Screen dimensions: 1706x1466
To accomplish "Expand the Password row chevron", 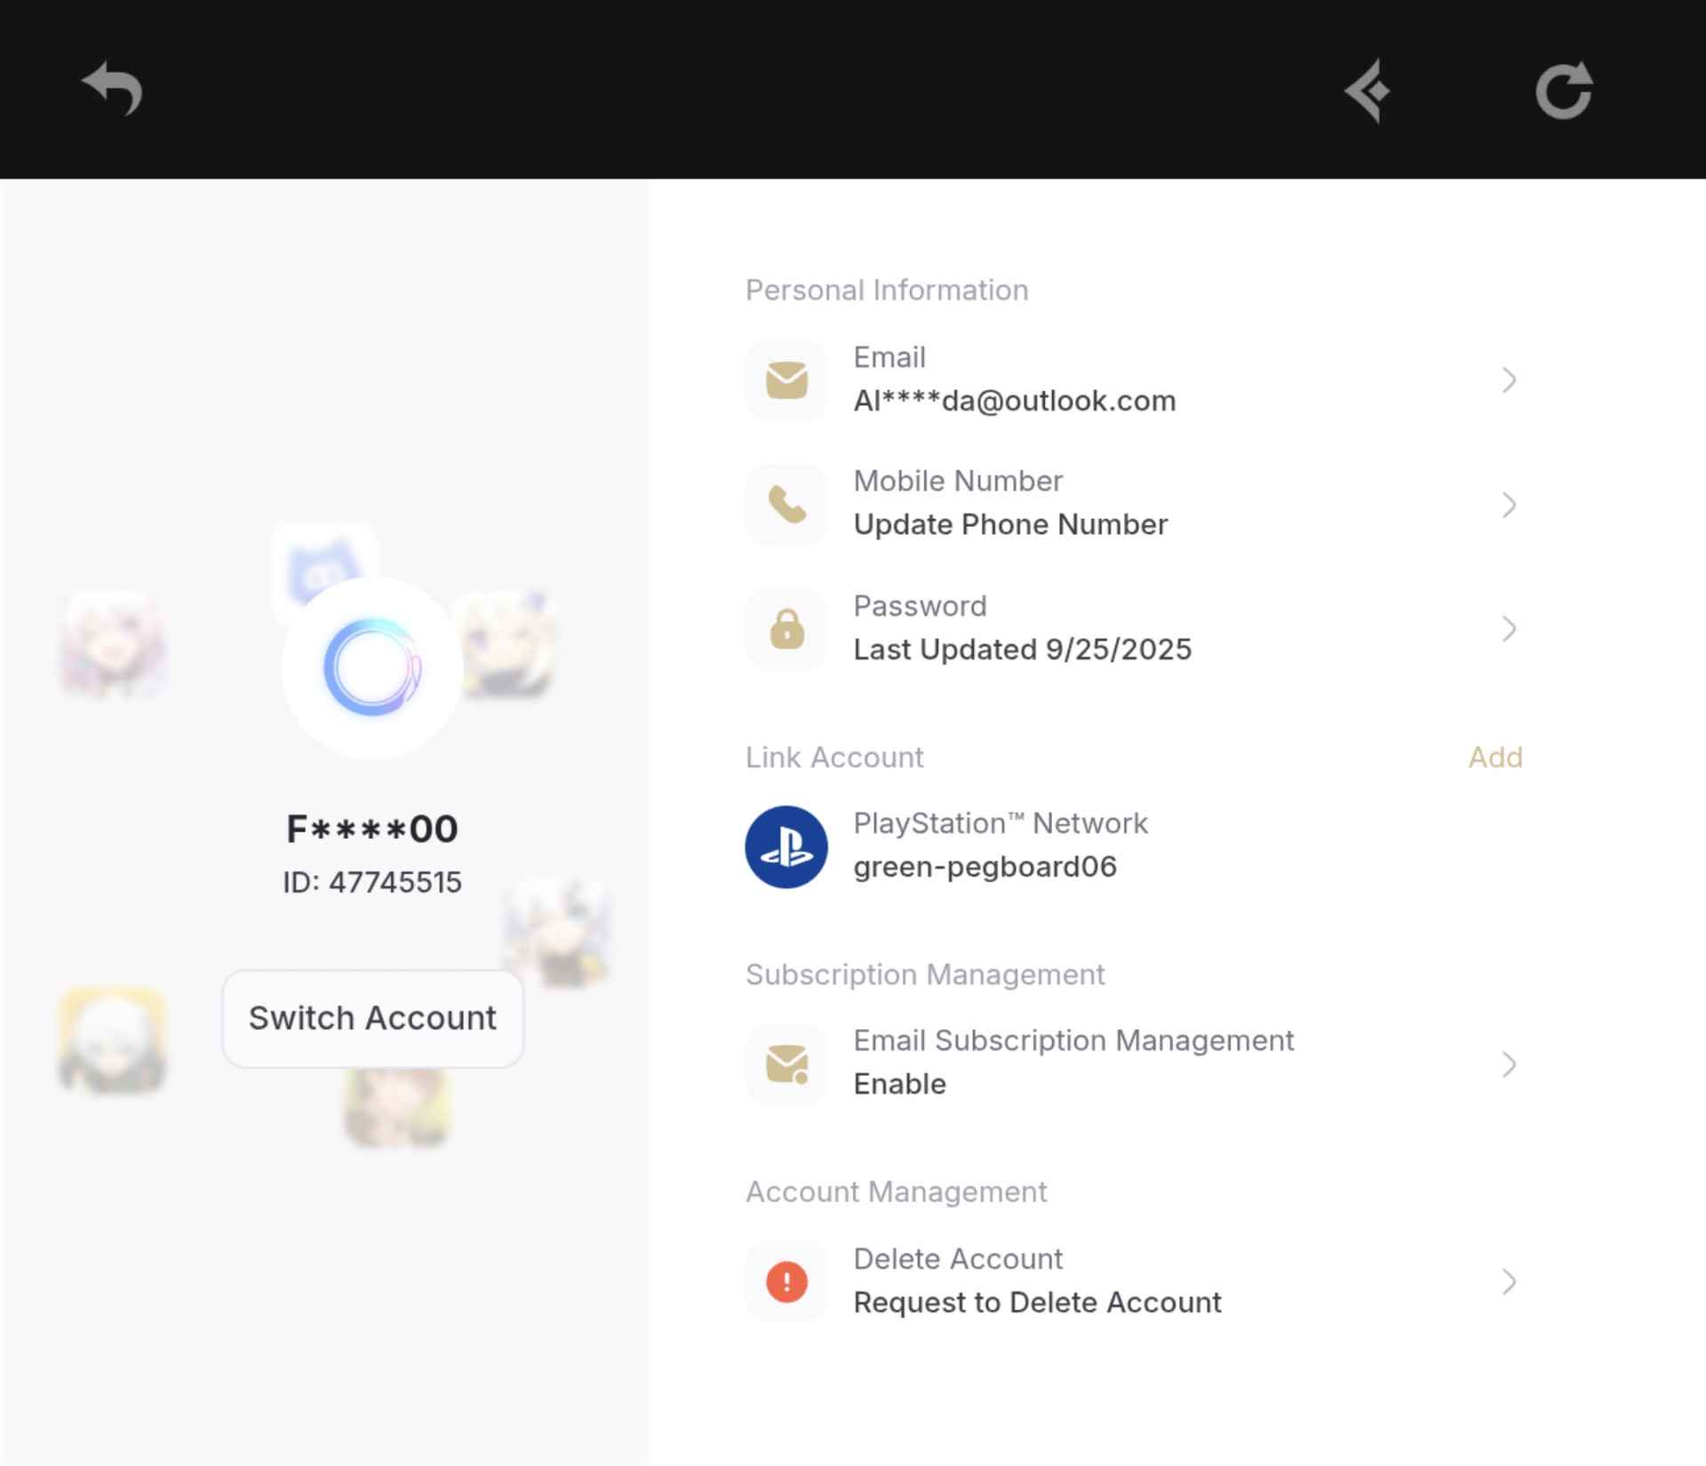I will point(1509,629).
